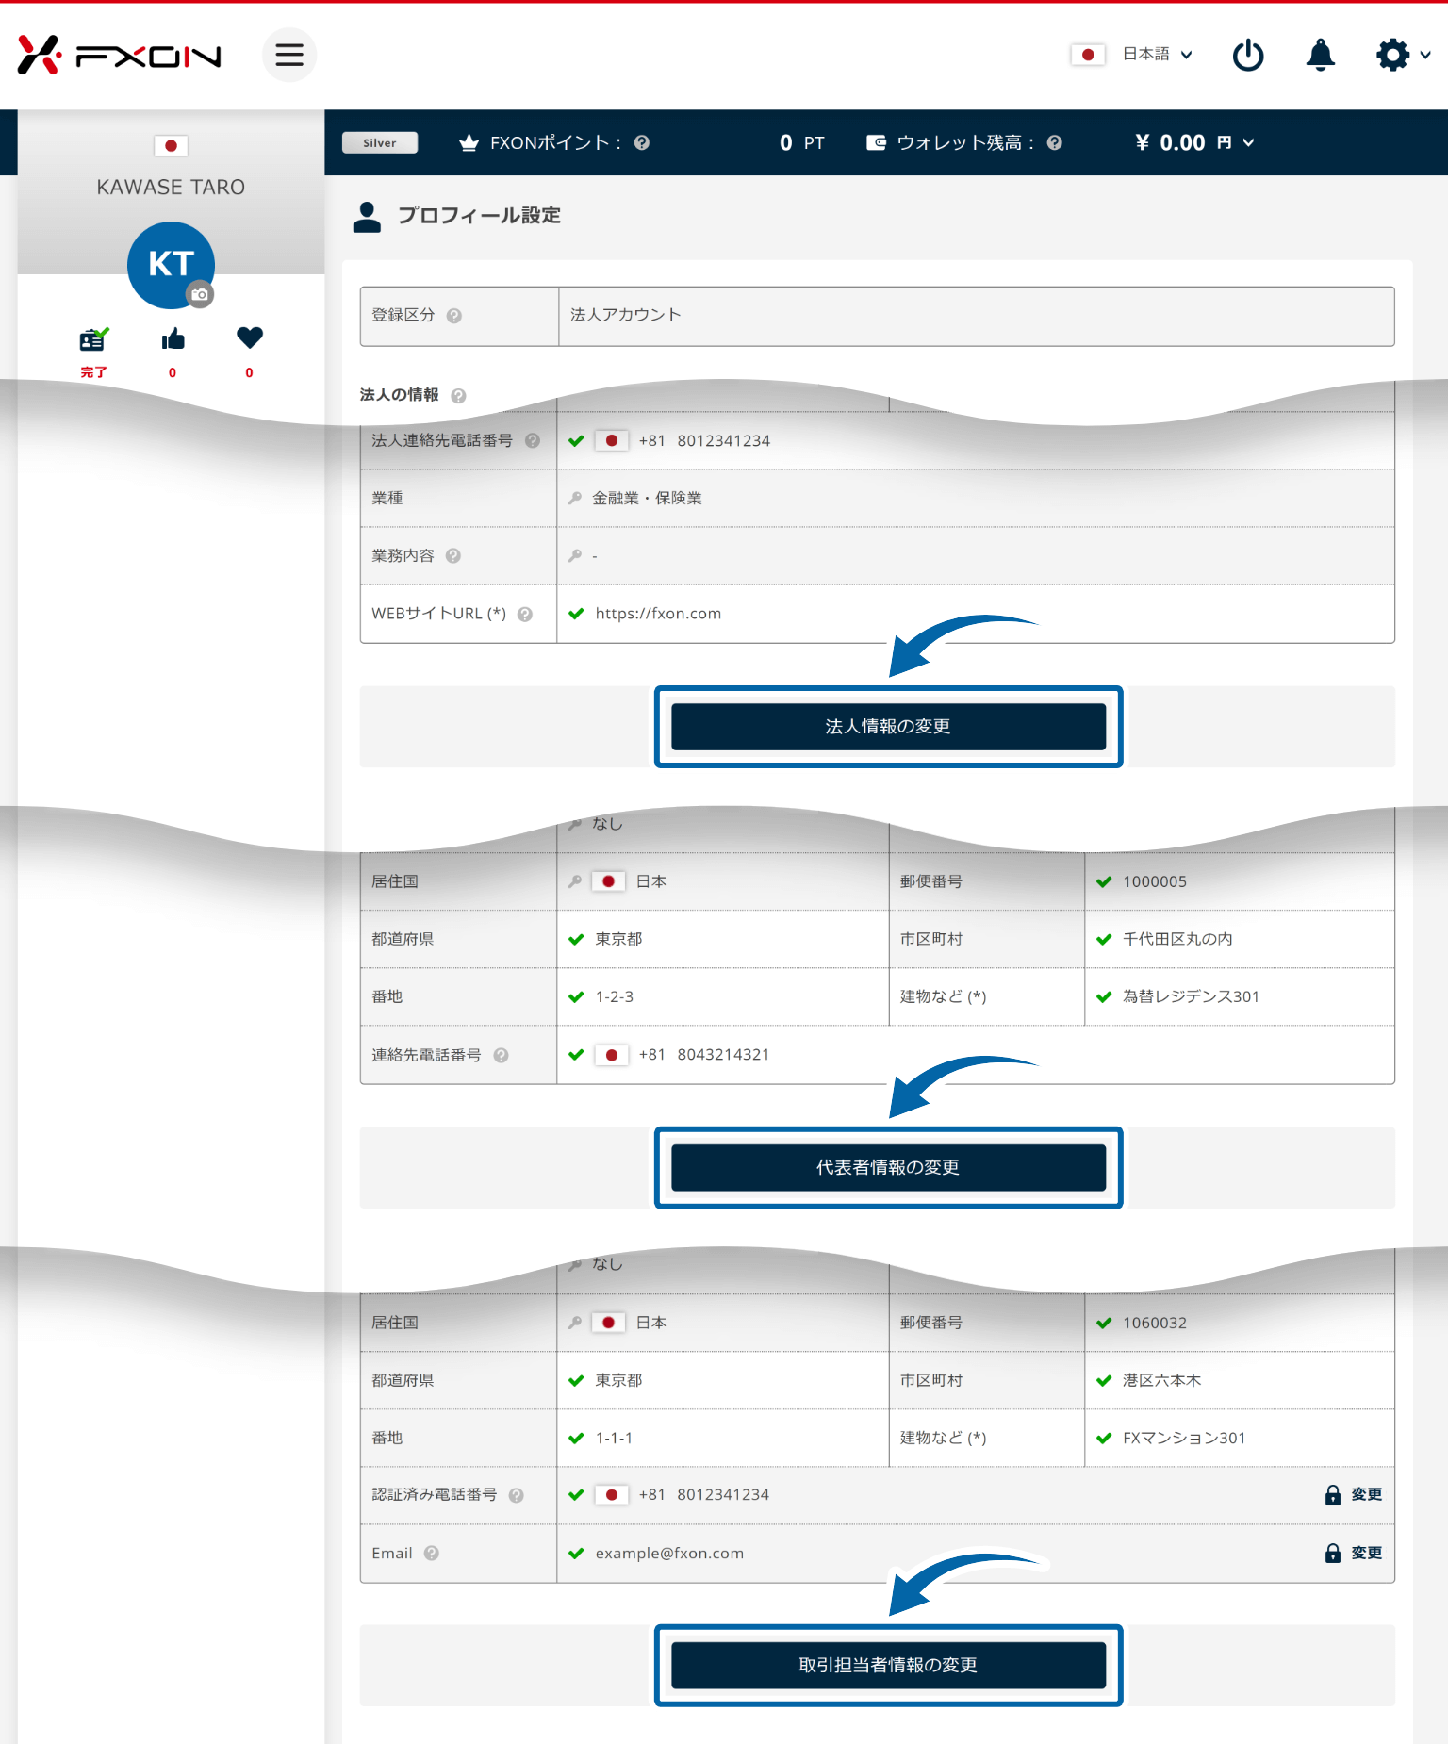Click 為替レジデンス301 building value
Screen dimensions: 1448x1744
(1191, 996)
